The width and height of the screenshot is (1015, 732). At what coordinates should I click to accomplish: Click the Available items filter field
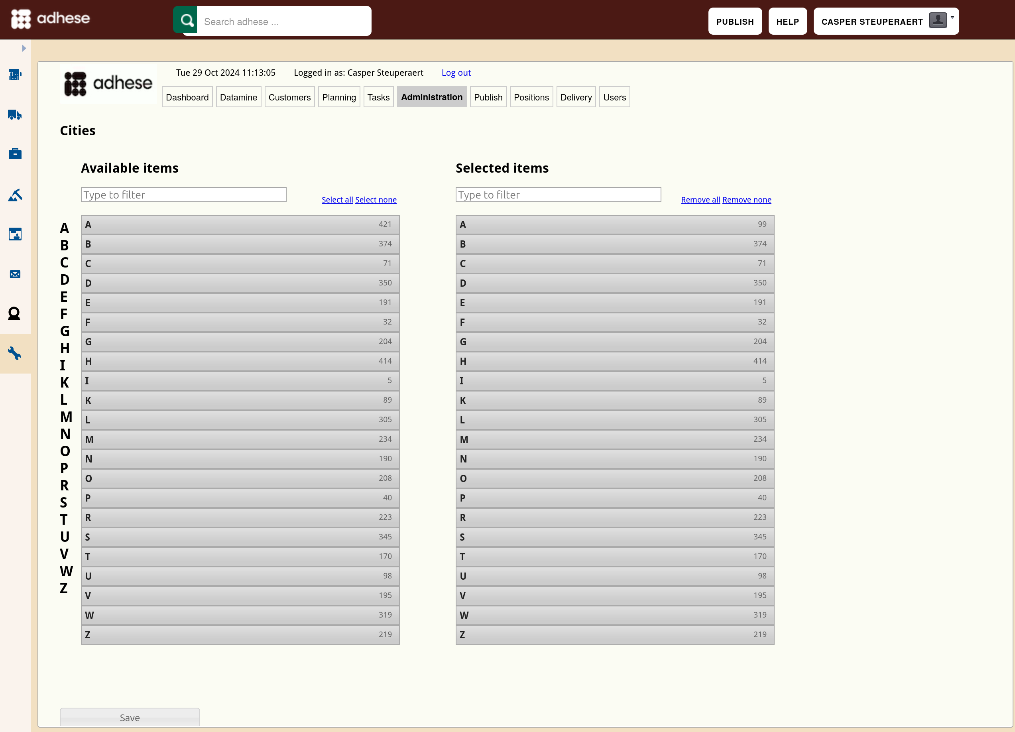click(x=183, y=195)
